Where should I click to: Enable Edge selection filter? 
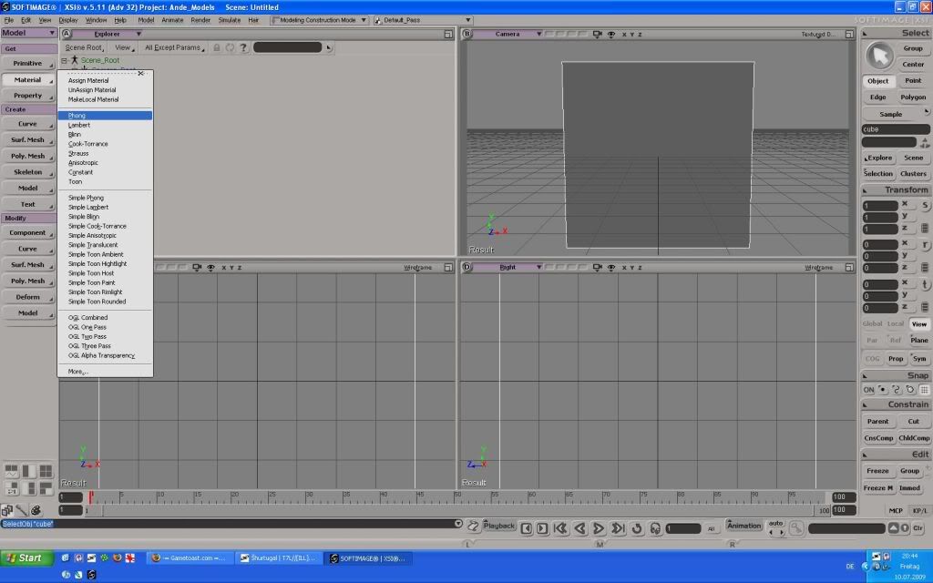877,97
